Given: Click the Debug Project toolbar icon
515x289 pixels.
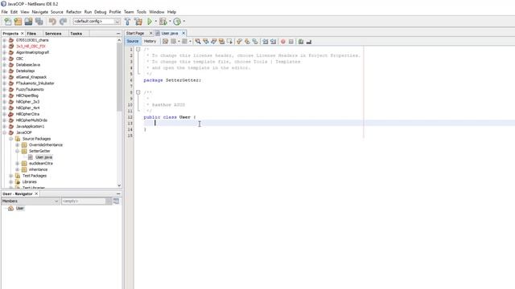Looking at the screenshot, I should 163,22.
